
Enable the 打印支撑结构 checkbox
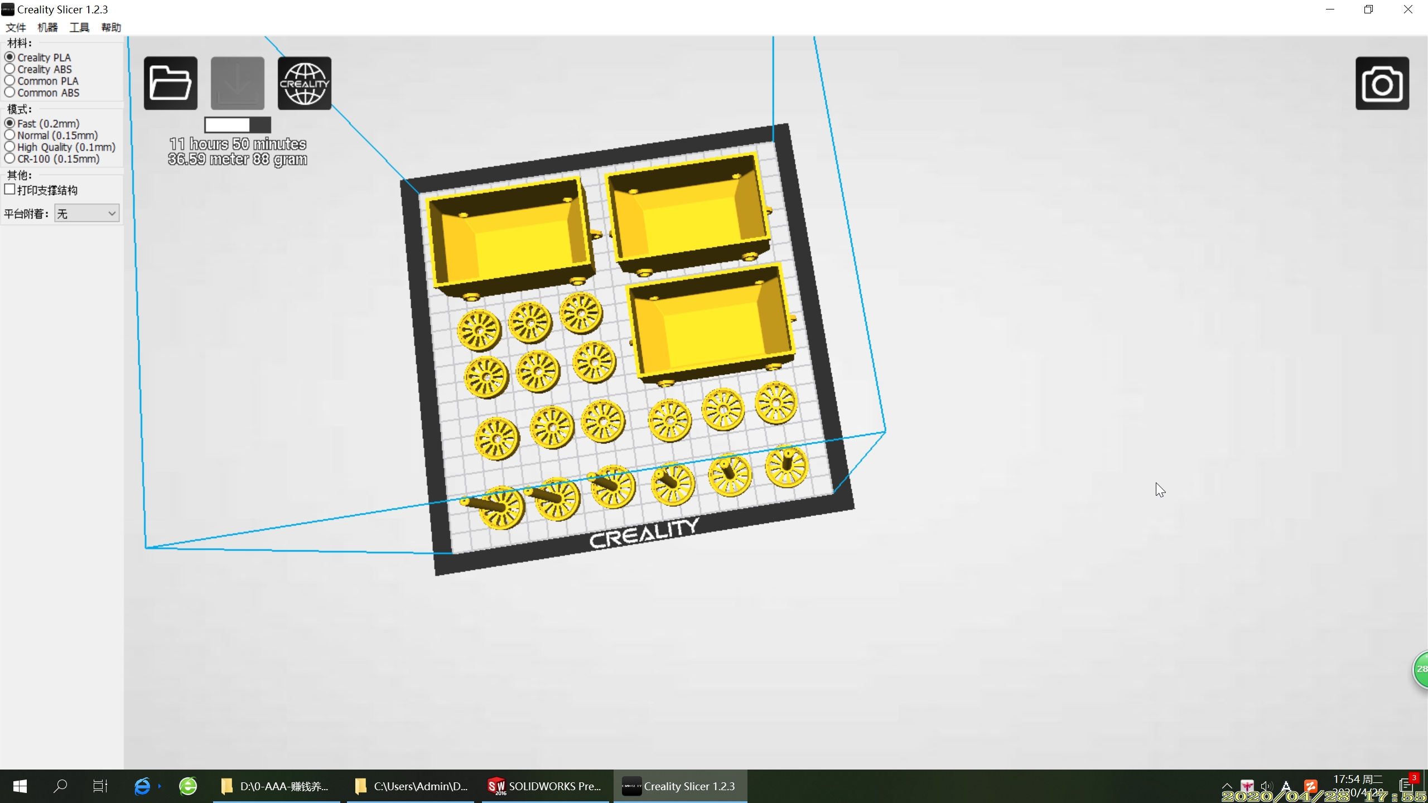(9, 190)
